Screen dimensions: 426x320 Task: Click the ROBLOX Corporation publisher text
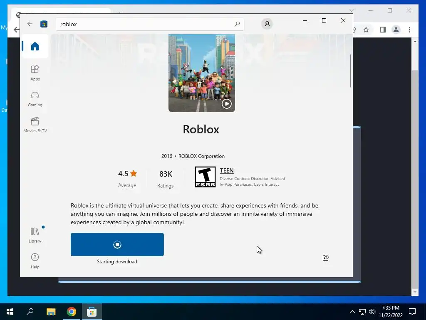pos(201,156)
